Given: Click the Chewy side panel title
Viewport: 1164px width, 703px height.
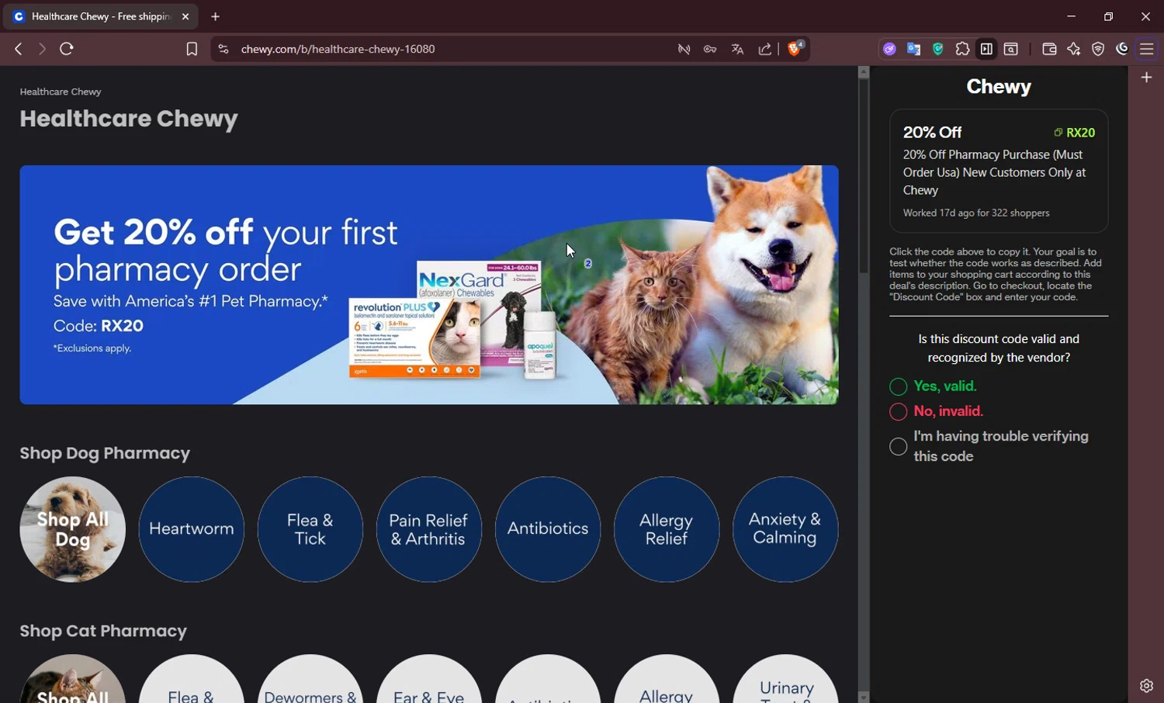Looking at the screenshot, I should click(x=999, y=86).
